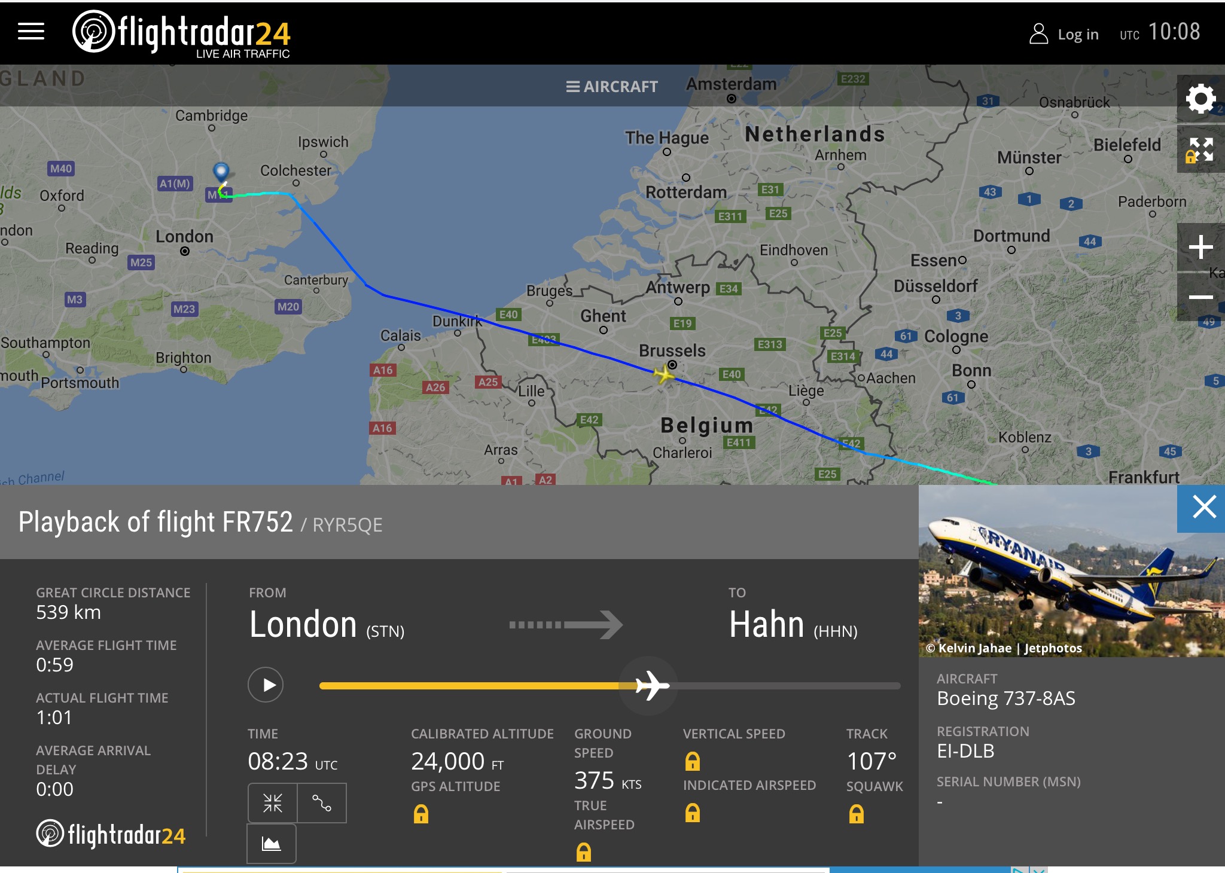1225x873 pixels.
Task: Zoom out the map
Action: coord(1200,297)
